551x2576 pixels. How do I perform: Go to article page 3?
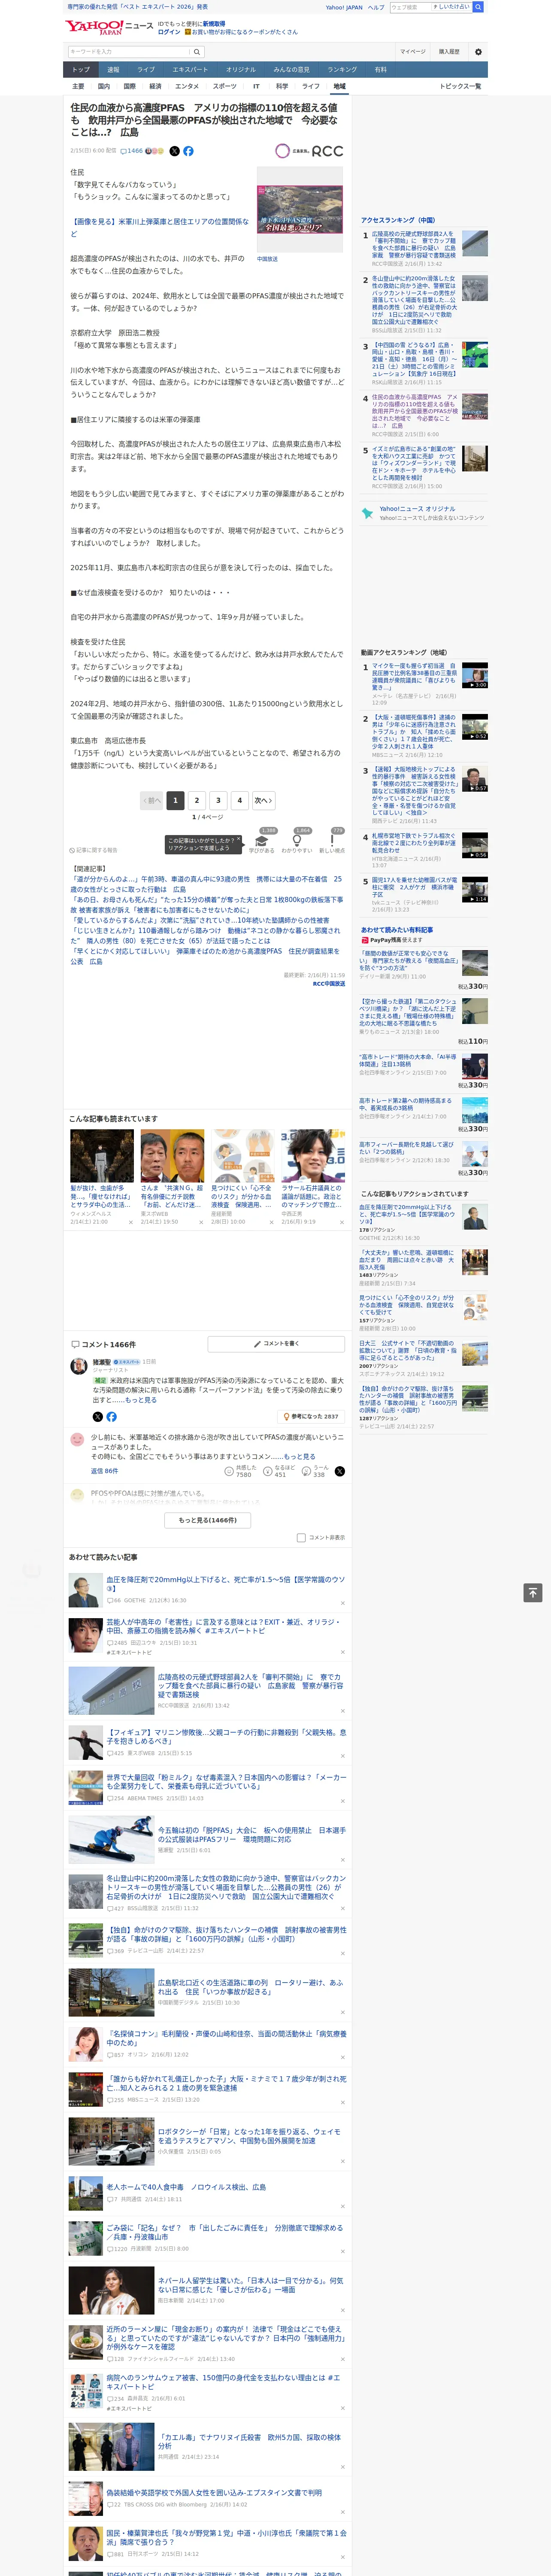218,800
